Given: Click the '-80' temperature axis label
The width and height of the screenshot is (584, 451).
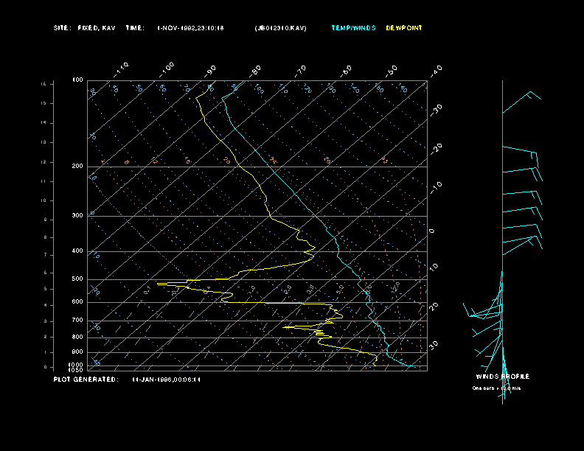Looking at the screenshot, I should [x=255, y=71].
